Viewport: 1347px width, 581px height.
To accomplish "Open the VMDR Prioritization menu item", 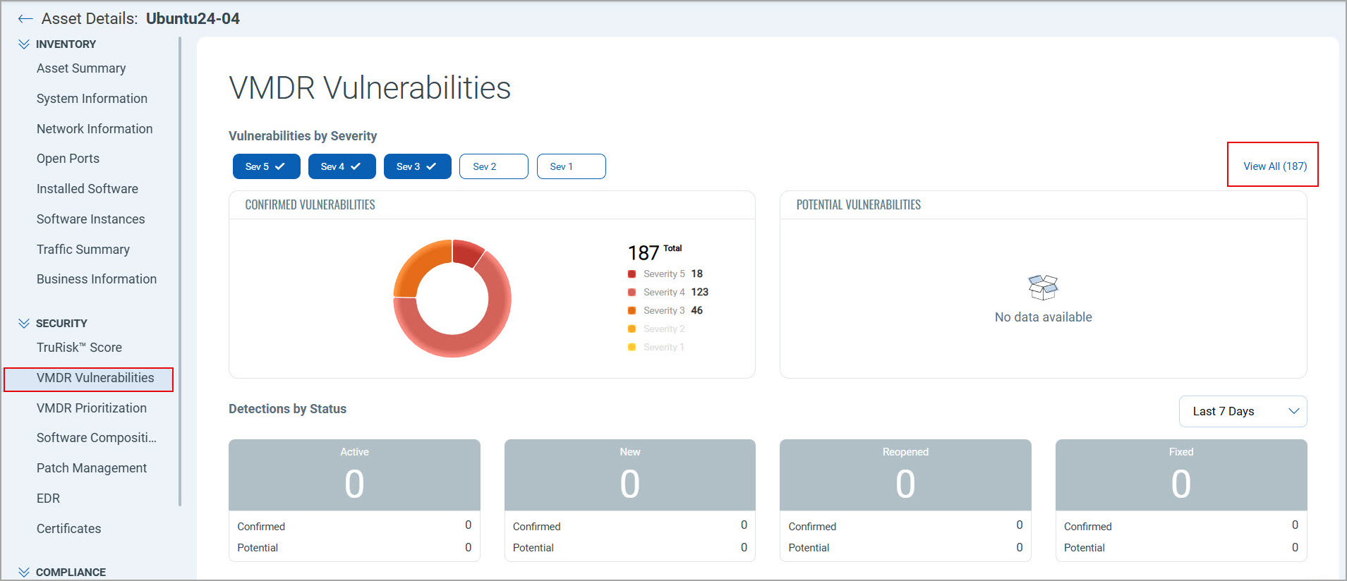I will point(92,408).
